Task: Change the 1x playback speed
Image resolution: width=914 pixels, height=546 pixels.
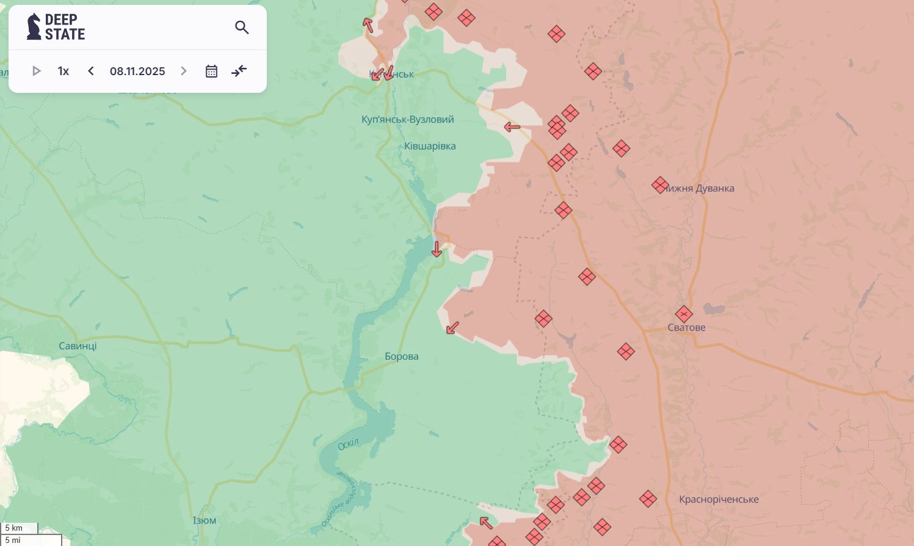Action: [63, 71]
